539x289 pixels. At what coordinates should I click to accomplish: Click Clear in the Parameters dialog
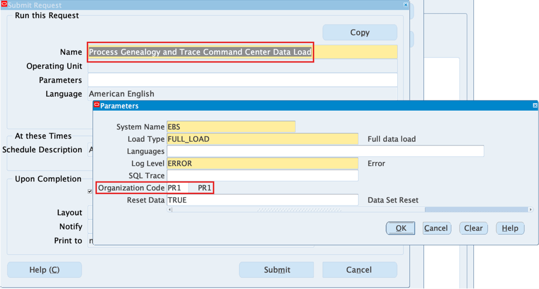point(473,228)
